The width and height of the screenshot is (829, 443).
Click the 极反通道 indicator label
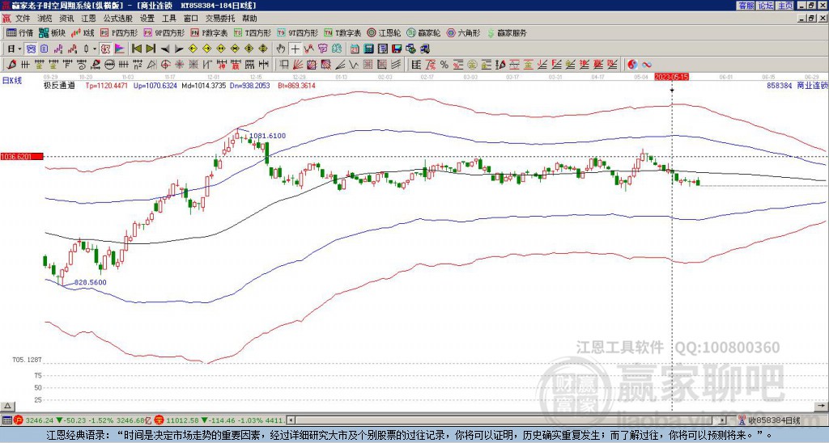tap(59, 85)
